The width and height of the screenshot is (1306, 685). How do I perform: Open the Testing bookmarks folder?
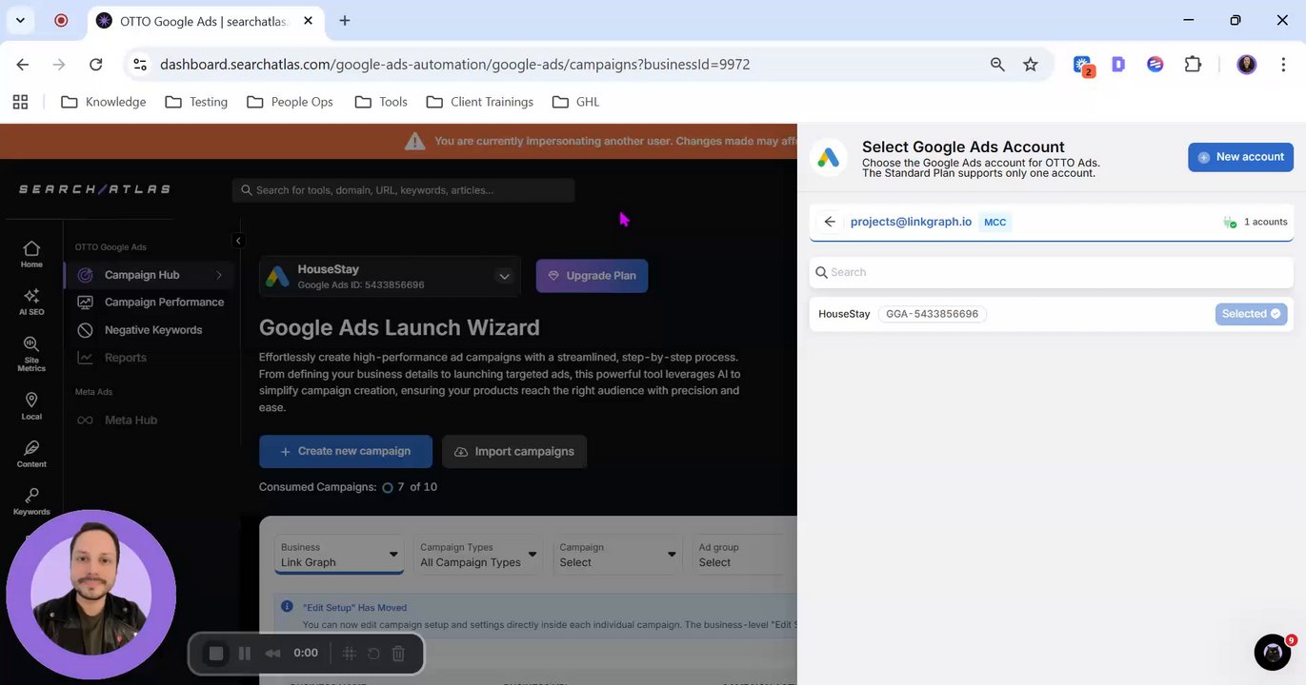(x=196, y=102)
